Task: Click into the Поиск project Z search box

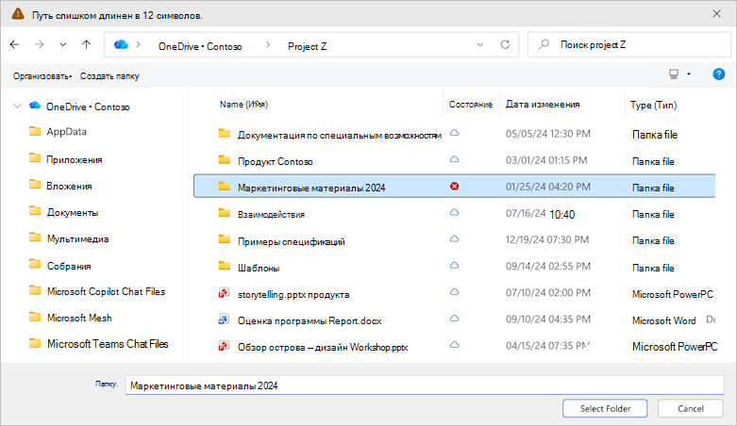Action: click(629, 44)
